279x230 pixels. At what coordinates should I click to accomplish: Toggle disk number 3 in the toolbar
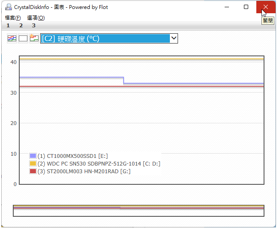coord(34,26)
